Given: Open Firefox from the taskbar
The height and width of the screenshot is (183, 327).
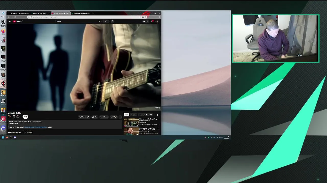Looking at the screenshot, I should click(x=7, y=138).
